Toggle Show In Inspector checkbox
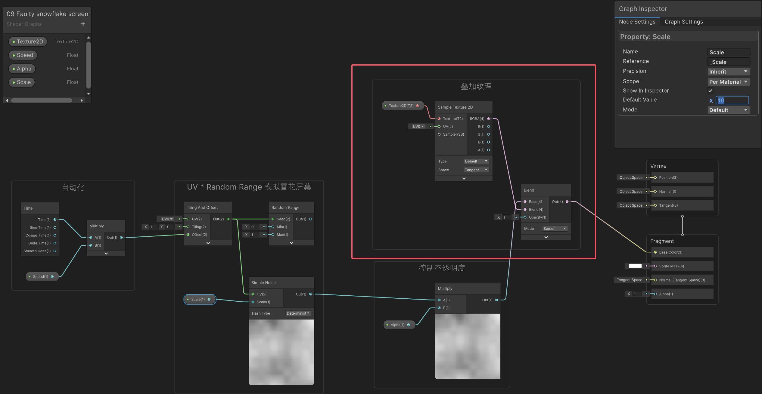 coord(710,91)
